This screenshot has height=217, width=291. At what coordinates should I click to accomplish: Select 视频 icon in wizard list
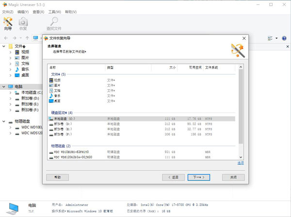(x=51, y=80)
